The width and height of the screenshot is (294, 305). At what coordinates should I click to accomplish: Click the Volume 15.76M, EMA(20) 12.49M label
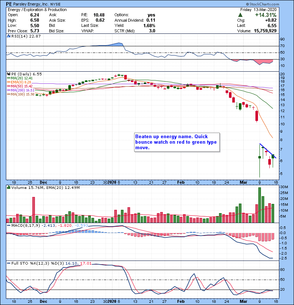tap(45, 187)
